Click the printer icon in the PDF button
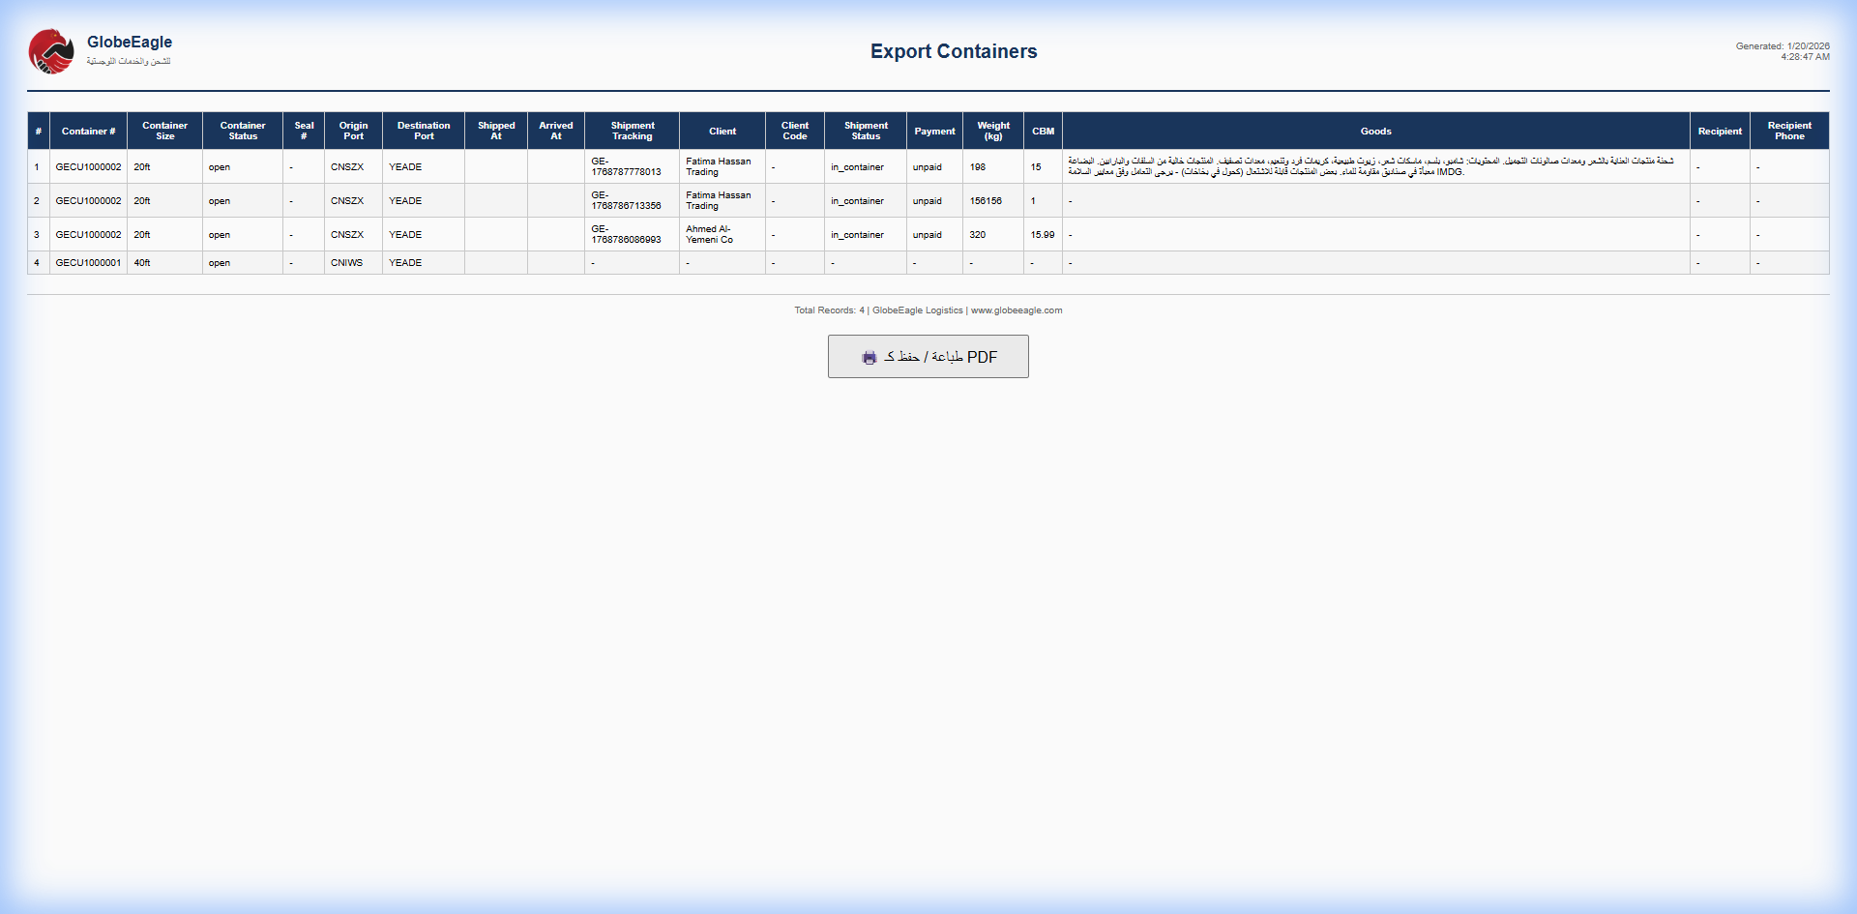The image size is (1857, 914). tap(870, 356)
